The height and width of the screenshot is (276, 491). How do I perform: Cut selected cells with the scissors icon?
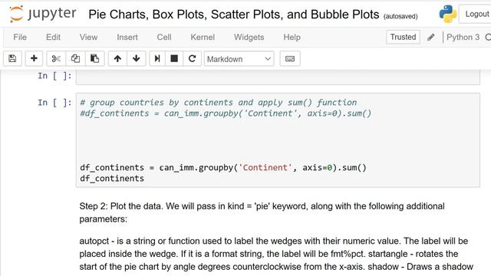pyautogui.click(x=56, y=58)
